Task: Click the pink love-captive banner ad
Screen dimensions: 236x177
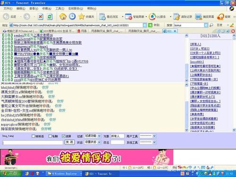Action: click(x=87, y=157)
